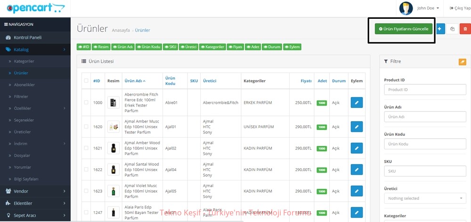The width and height of the screenshot is (471, 222).
Task: Sort table by Adet column
Action: [x=322, y=81]
